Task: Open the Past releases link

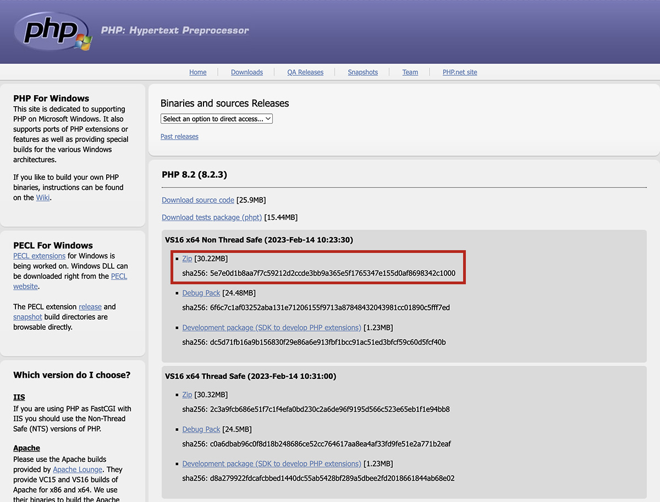Action: [179, 136]
